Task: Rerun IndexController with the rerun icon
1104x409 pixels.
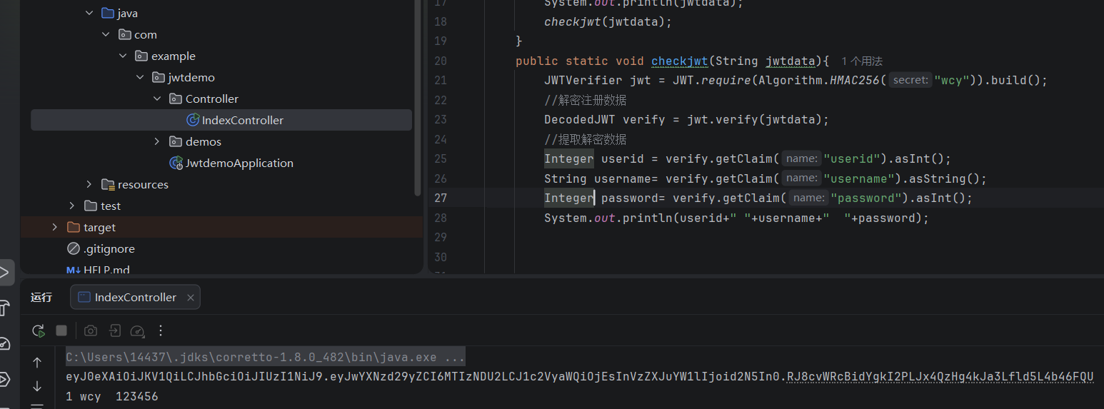Action: [39, 330]
